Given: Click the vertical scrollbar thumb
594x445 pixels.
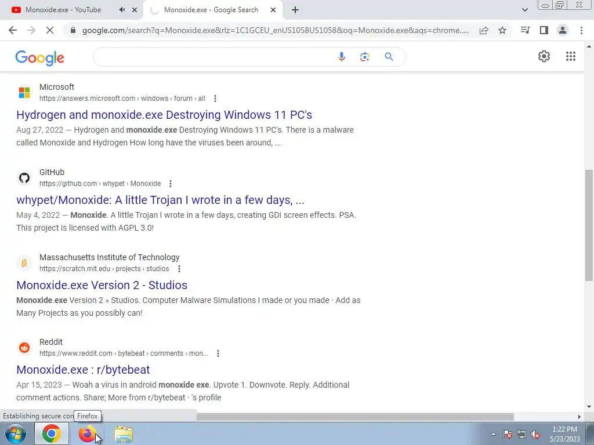Looking at the screenshot, I should pos(589,225).
